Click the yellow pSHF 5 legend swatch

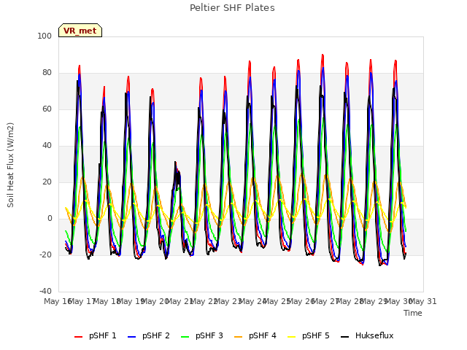click(292, 337)
